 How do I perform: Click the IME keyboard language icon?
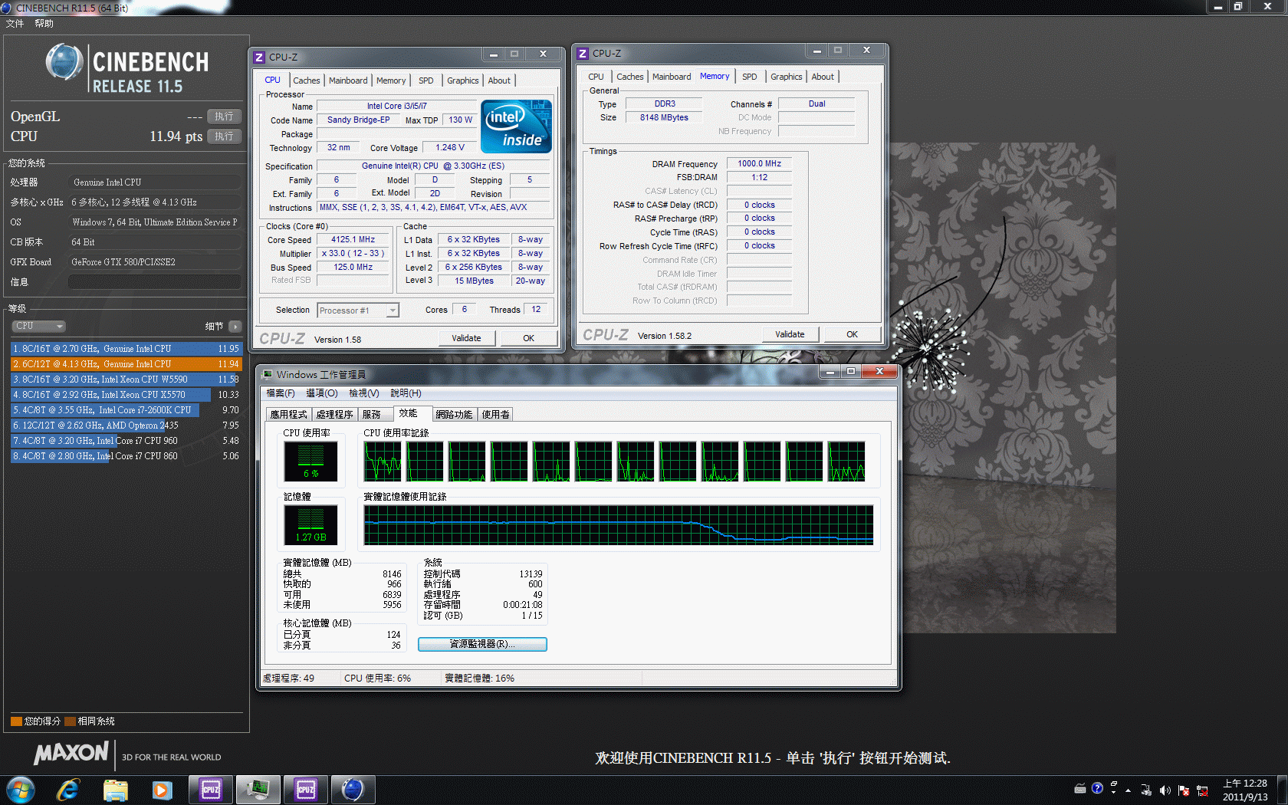(1080, 787)
